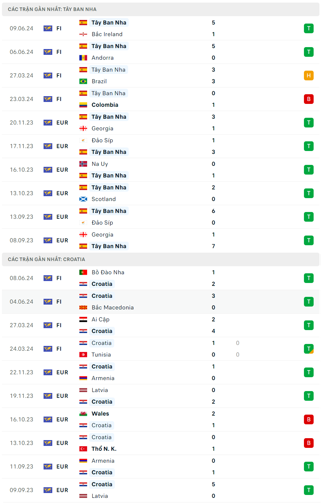Click the Croatia recent matches header

point(46,259)
